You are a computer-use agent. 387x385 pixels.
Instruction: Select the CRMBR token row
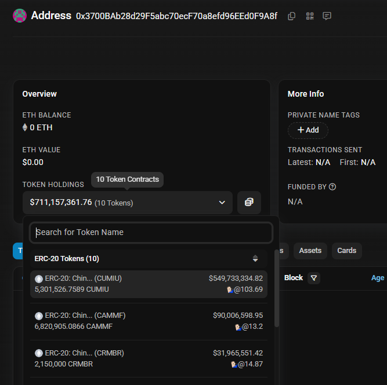pos(149,358)
